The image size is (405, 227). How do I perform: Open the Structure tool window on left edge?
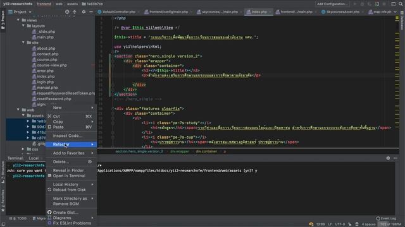coord(3,172)
